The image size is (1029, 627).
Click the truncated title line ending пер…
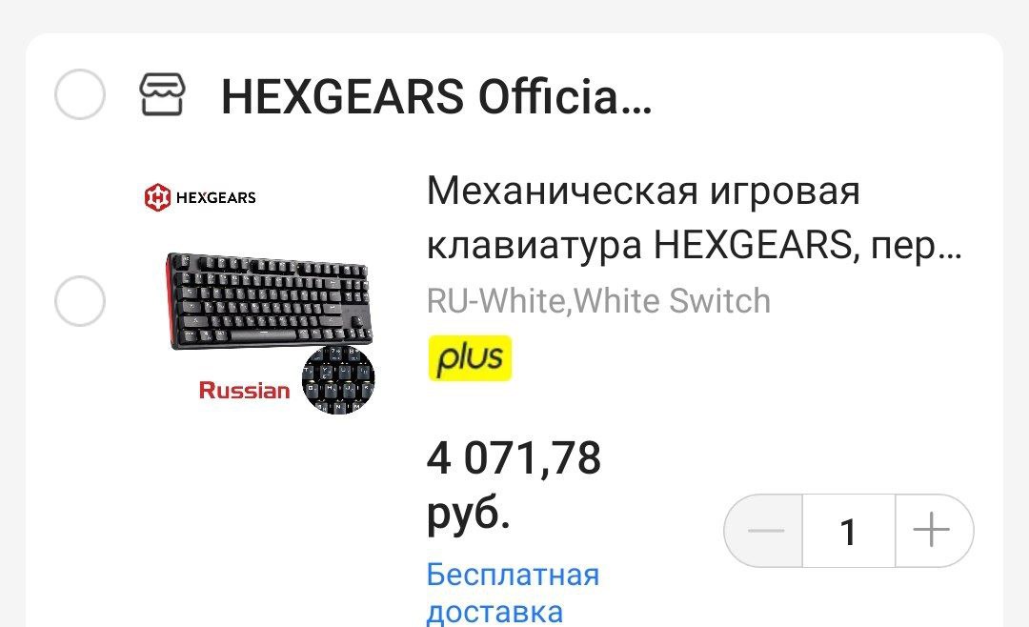point(694,246)
